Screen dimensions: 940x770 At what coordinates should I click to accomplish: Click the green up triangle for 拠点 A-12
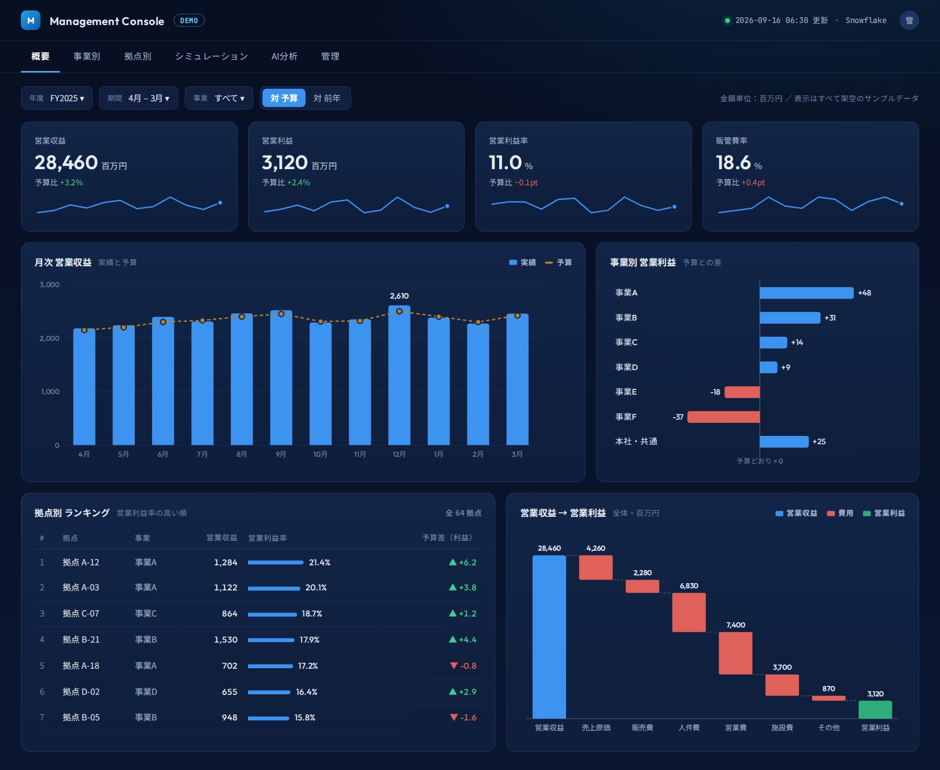tap(453, 562)
